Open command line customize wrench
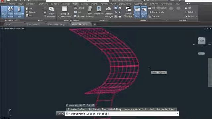 (x=63, y=114)
